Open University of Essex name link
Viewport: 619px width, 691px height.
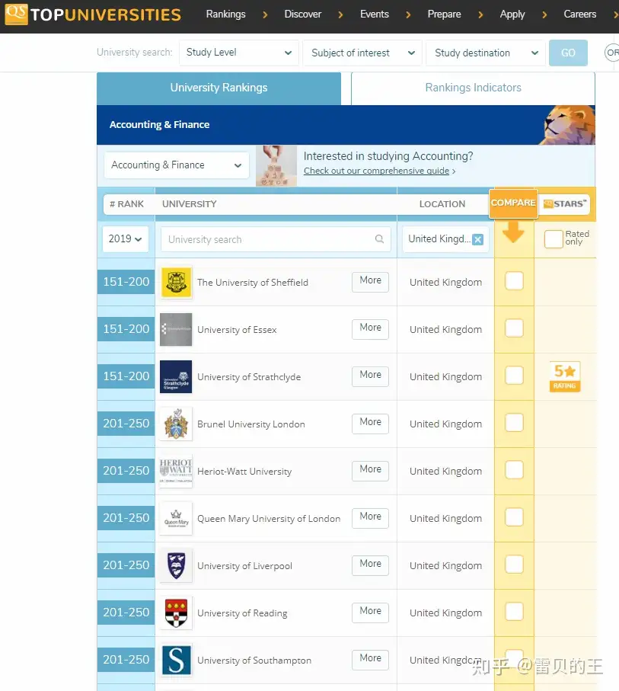pyautogui.click(x=237, y=330)
